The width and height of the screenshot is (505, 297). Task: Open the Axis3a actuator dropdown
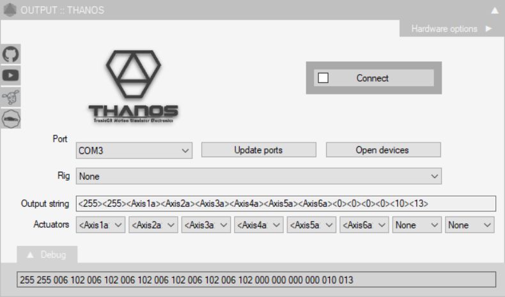206,225
